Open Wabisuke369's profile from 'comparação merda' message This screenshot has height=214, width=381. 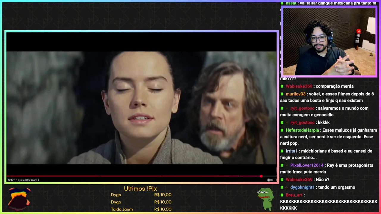pyautogui.click(x=299, y=86)
